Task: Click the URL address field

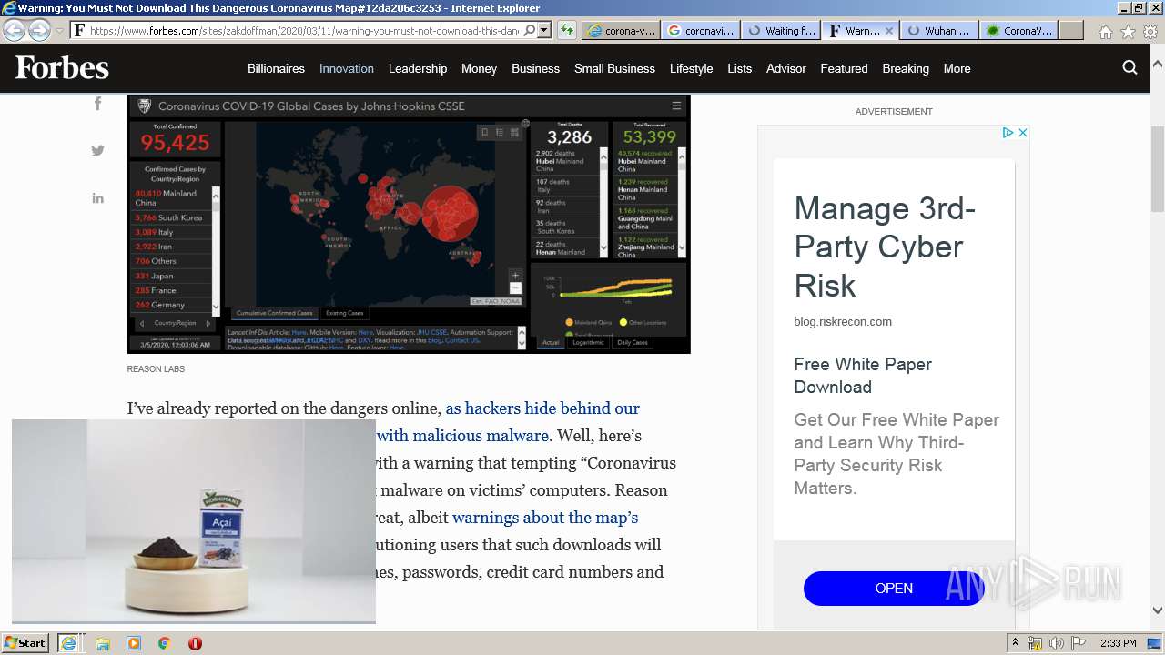Action: [x=304, y=30]
